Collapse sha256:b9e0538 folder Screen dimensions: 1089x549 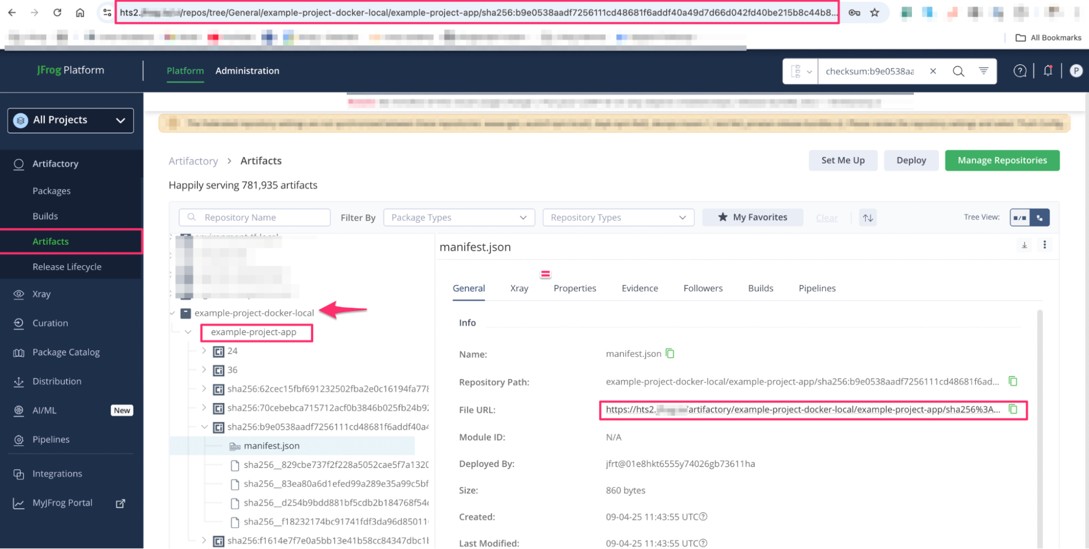click(204, 427)
